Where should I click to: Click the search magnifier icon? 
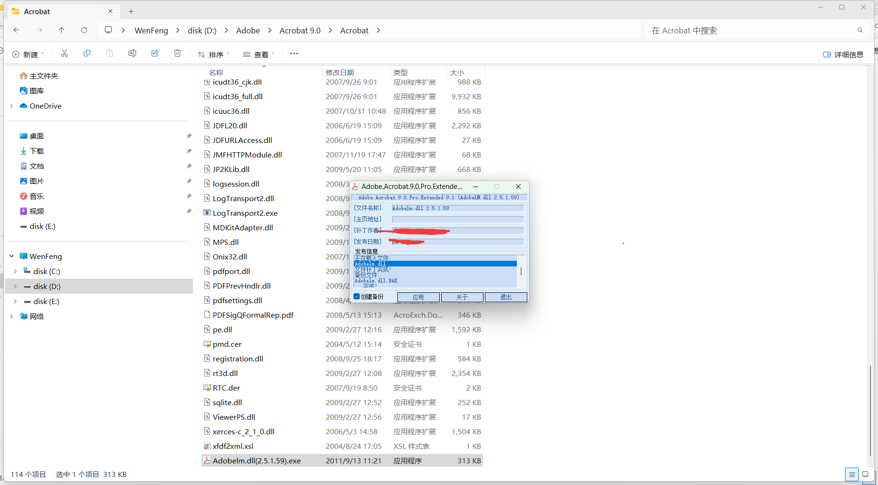coord(860,30)
